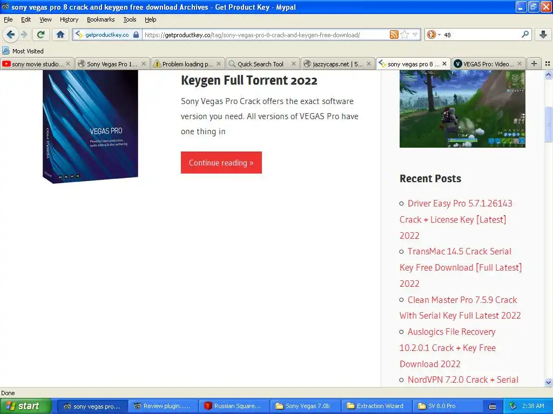Open a new tab with plus
Screen dimensions: 553x414
pos(534,64)
